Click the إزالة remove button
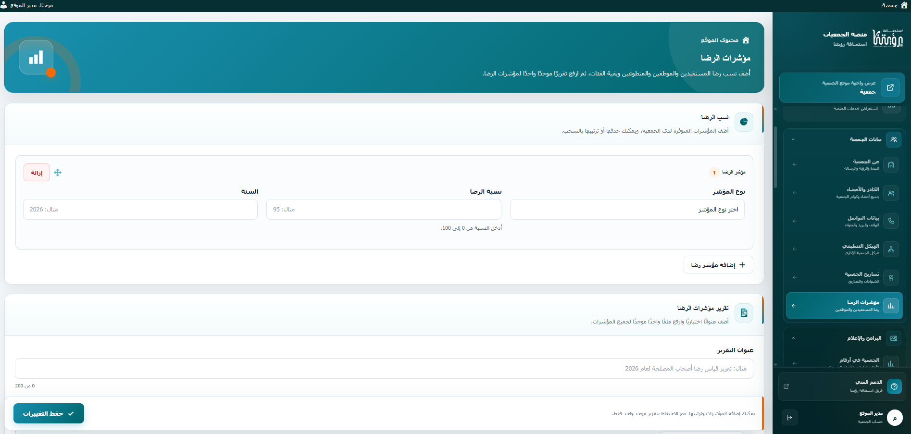Screen dimensions: 911x434 click(37, 173)
